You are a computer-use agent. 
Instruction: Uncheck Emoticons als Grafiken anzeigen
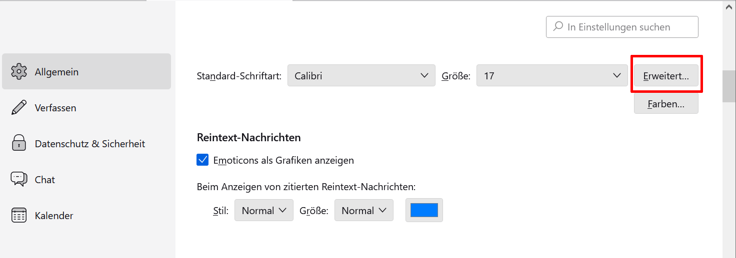(202, 160)
